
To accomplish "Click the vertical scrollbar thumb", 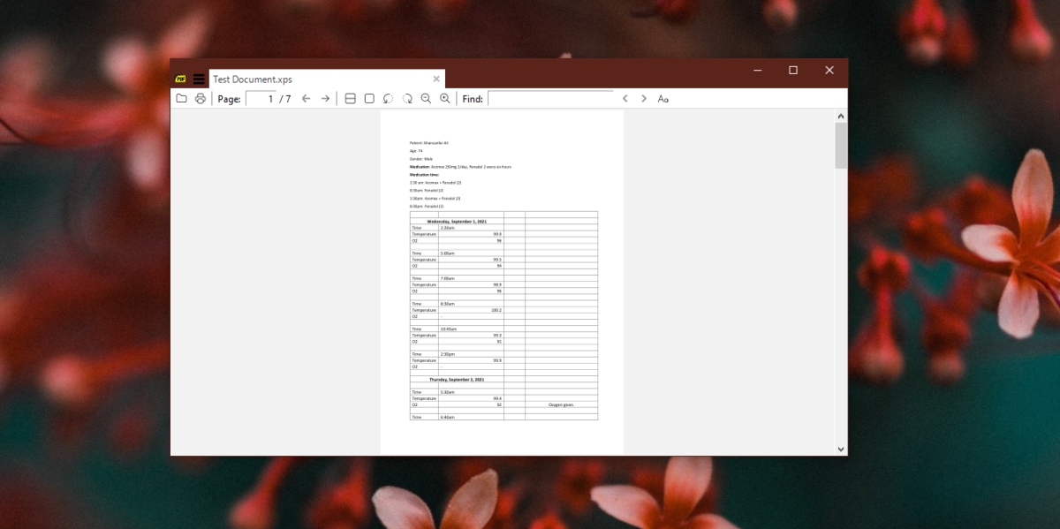I will (841, 145).
